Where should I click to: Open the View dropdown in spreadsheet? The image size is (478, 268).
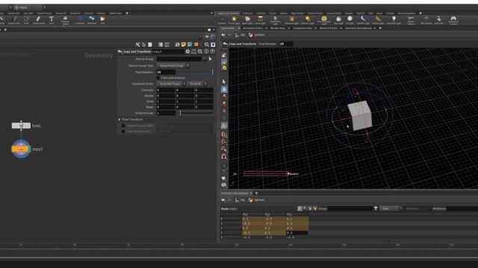pyautogui.click(x=391, y=208)
